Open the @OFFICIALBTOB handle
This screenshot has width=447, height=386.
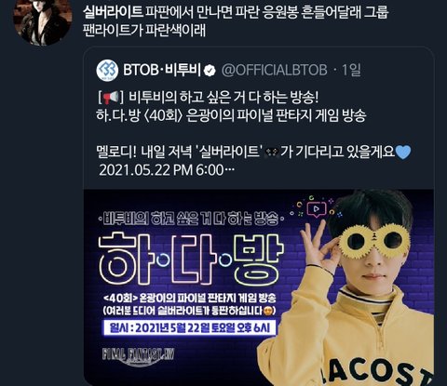click(x=275, y=71)
